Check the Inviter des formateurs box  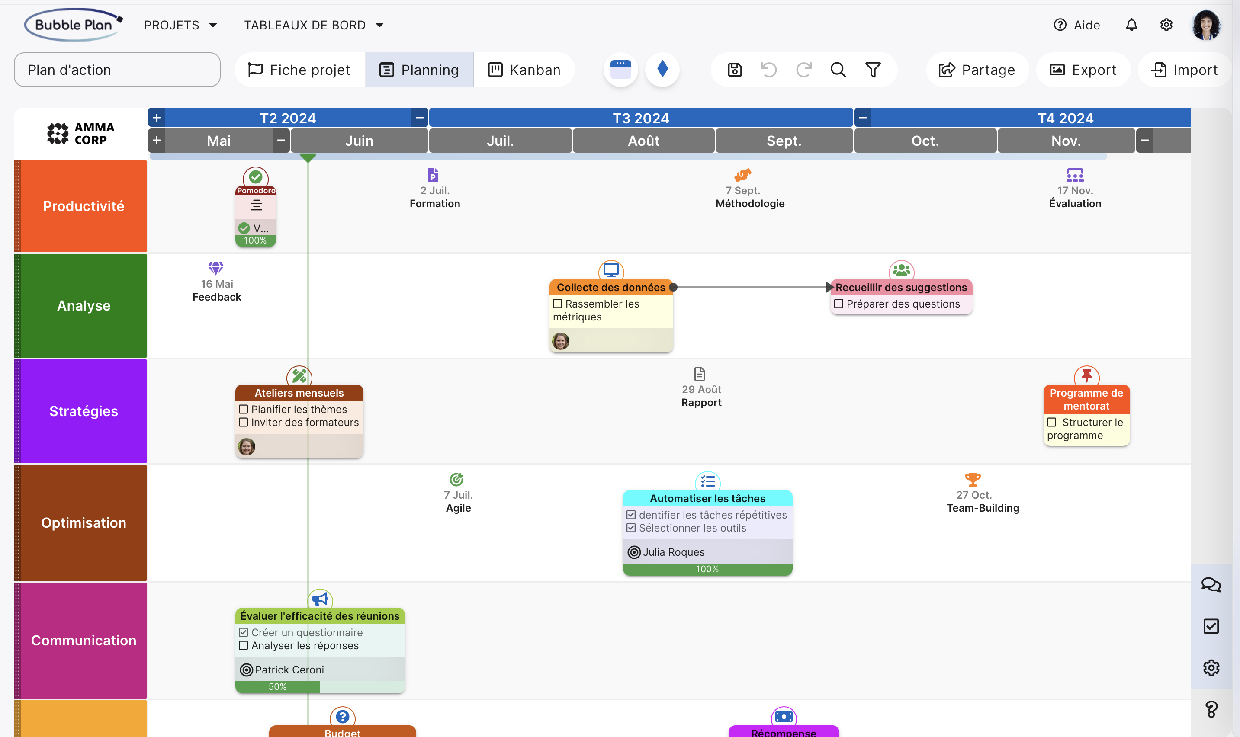pos(244,422)
